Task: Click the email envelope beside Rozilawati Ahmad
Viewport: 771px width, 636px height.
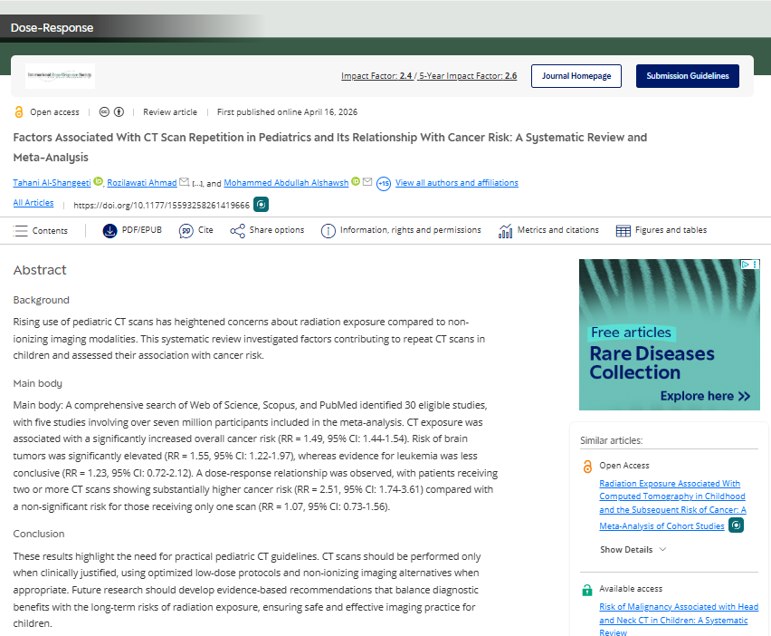Action: click(184, 181)
